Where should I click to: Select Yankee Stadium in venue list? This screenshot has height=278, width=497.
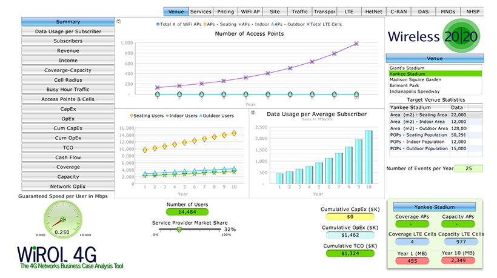click(436, 74)
